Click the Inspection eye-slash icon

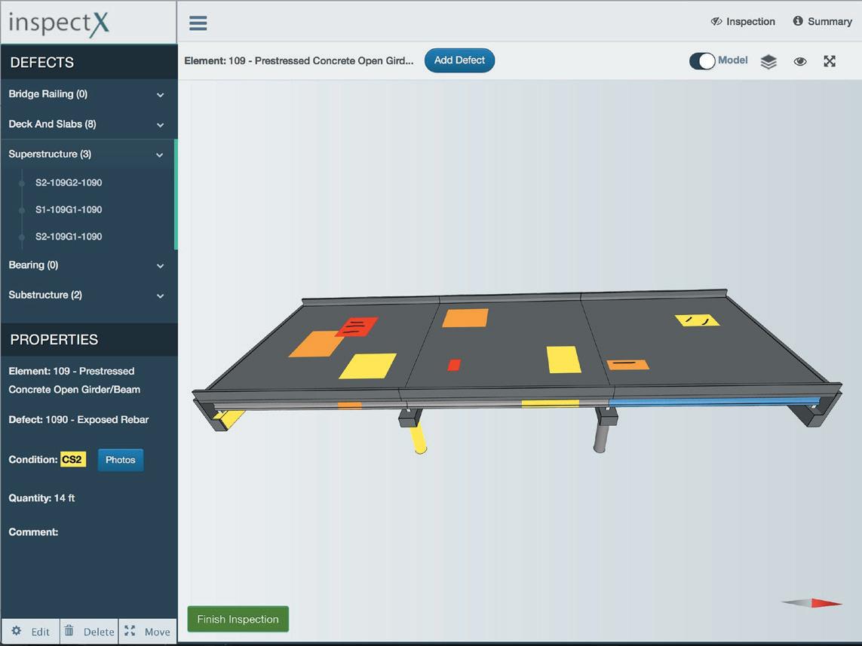click(716, 21)
